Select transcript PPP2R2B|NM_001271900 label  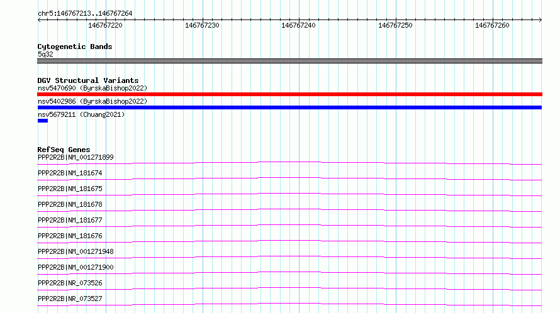(x=76, y=267)
